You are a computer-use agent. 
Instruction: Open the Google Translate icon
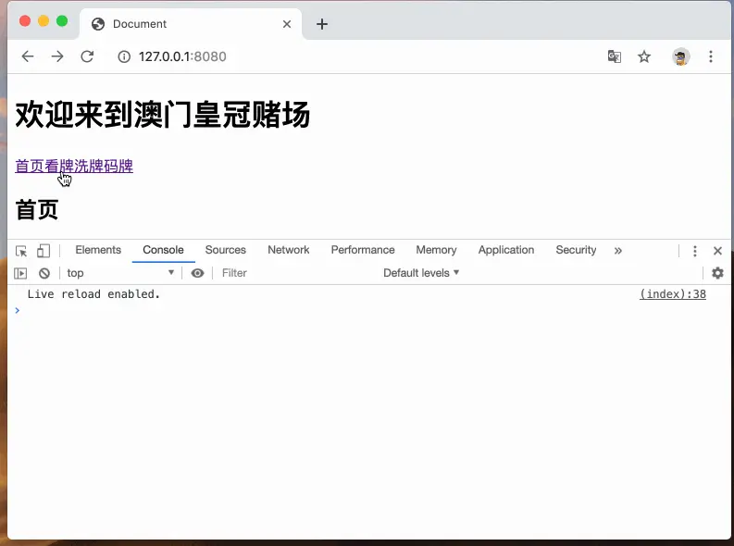(615, 56)
